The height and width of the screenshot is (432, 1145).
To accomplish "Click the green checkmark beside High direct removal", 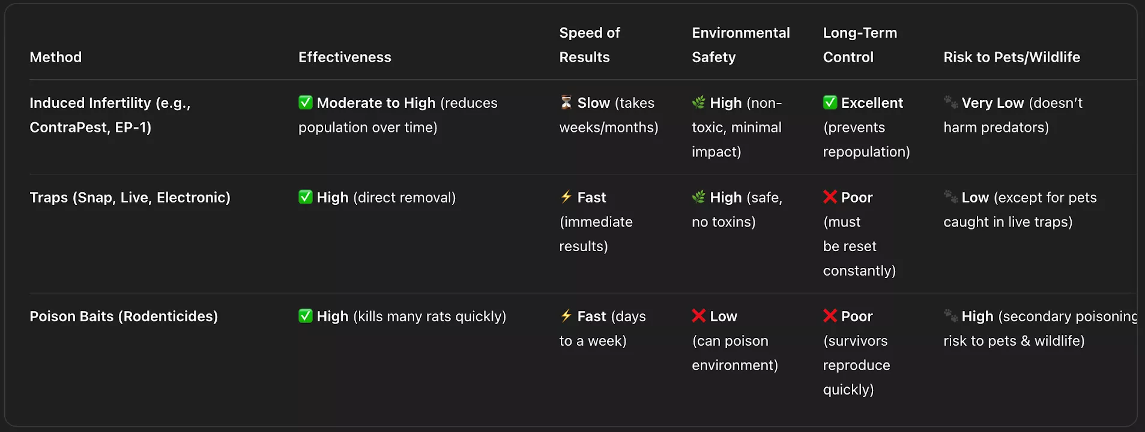I will 306,197.
